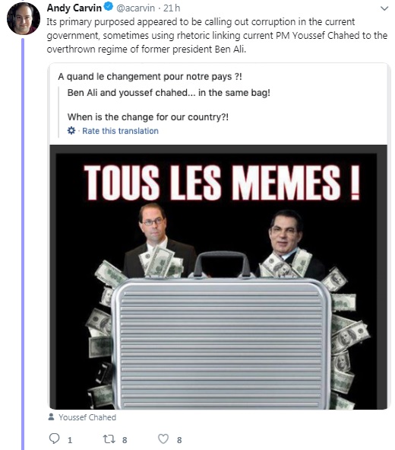
Task: Open the Youssef Chahed tag link
Action: pos(87,417)
